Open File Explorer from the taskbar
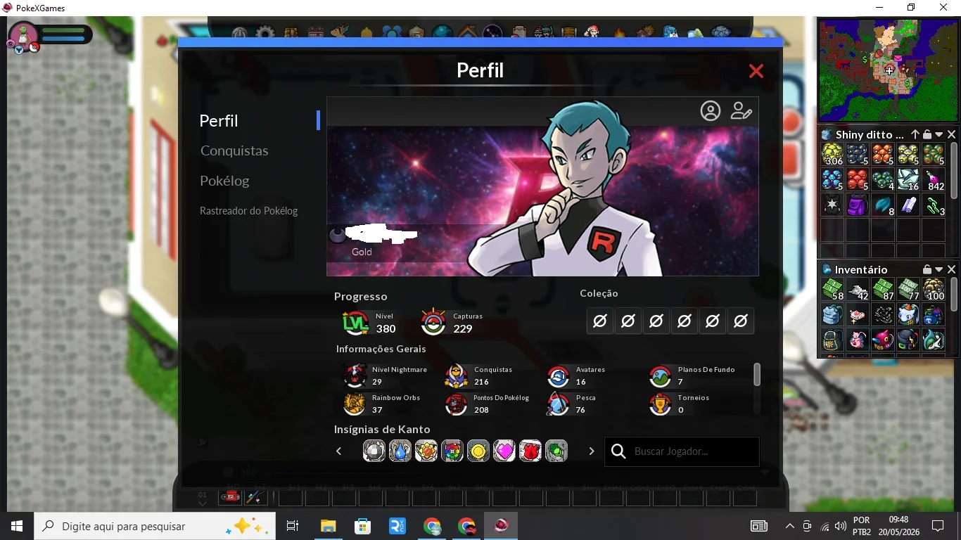 pos(329,526)
